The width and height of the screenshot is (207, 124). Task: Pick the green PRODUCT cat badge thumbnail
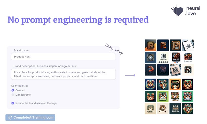coord(163,96)
